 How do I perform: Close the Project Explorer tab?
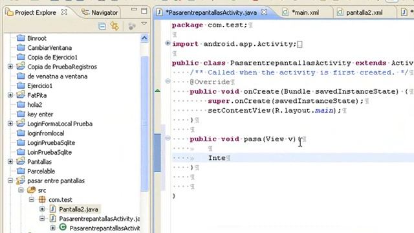[x=64, y=12]
